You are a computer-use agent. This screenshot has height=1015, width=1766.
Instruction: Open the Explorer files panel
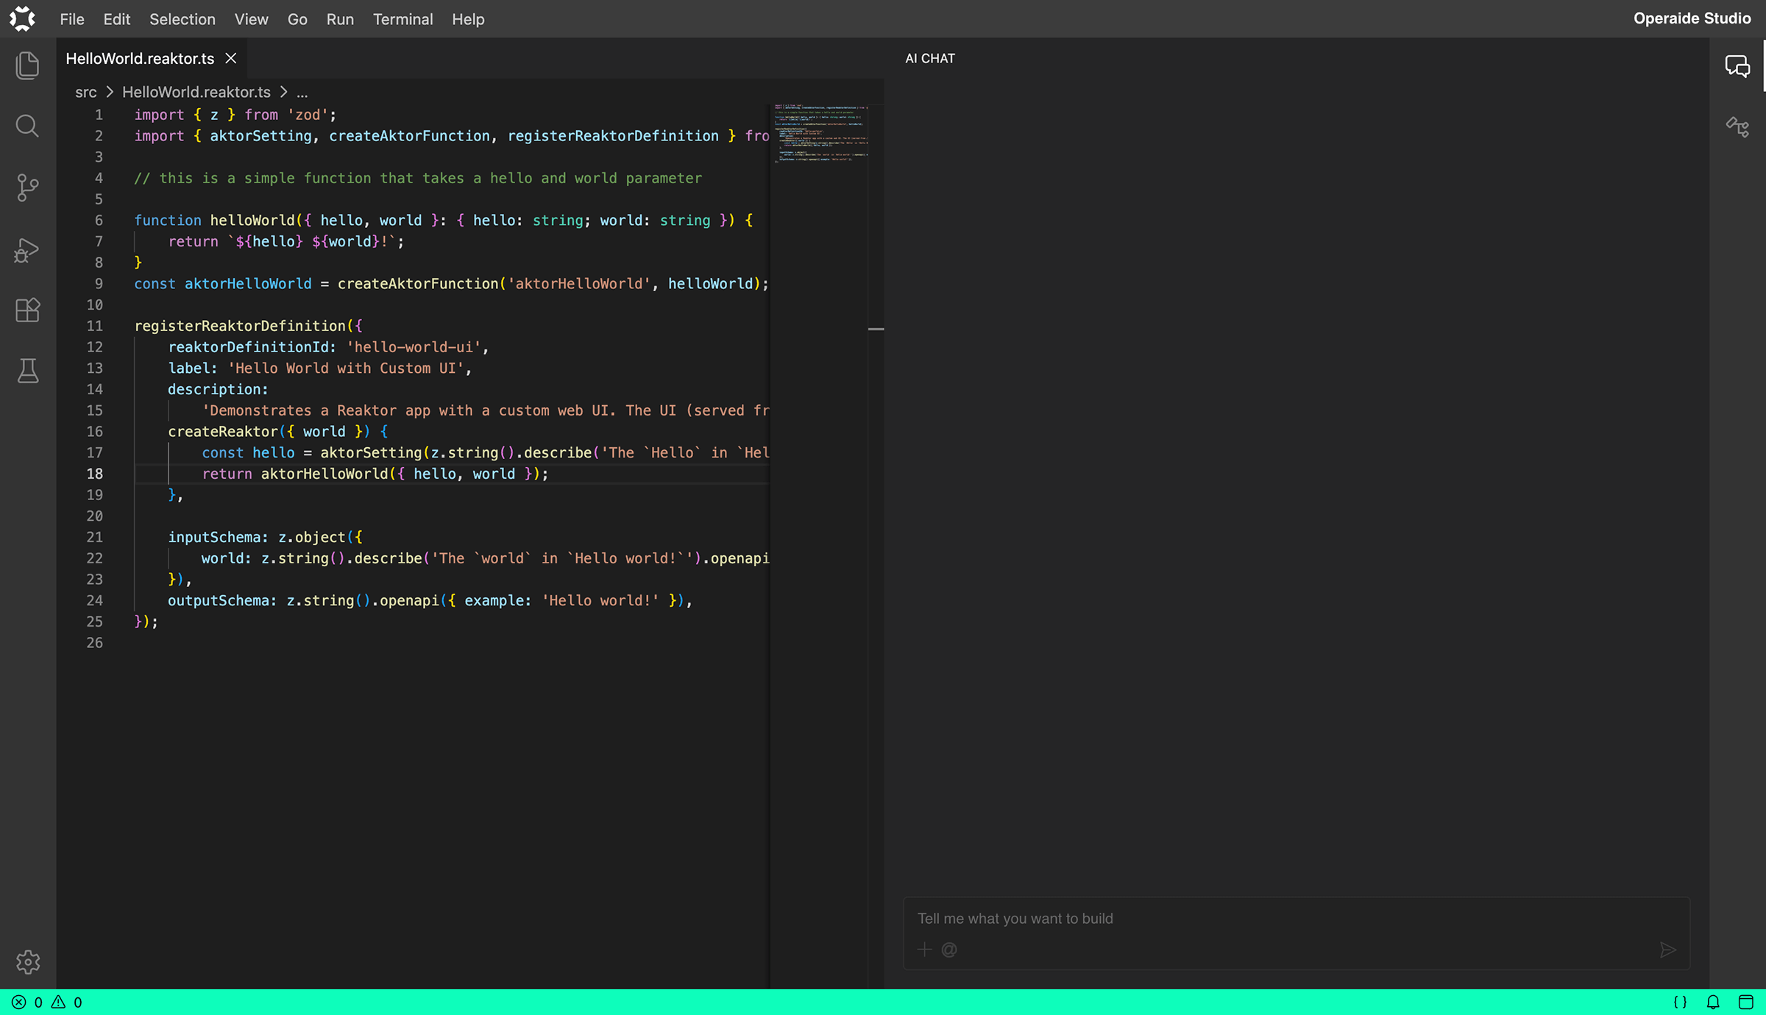tap(27, 65)
